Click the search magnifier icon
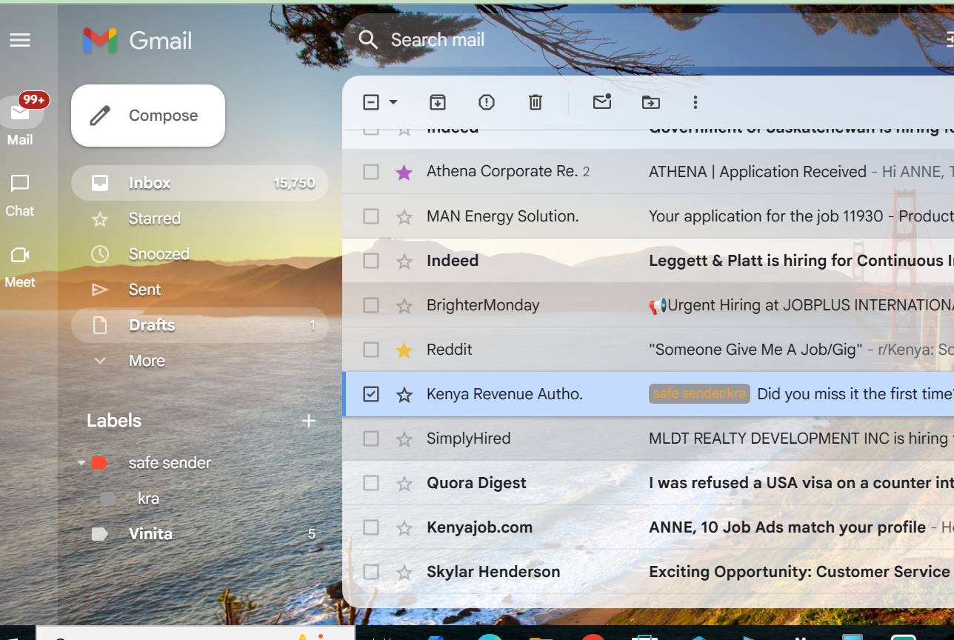The height and width of the screenshot is (640, 954). point(368,40)
